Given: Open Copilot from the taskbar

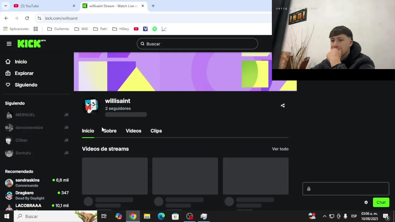Looking at the screenshot, I should pyautogui.click(x=118, y=216).
